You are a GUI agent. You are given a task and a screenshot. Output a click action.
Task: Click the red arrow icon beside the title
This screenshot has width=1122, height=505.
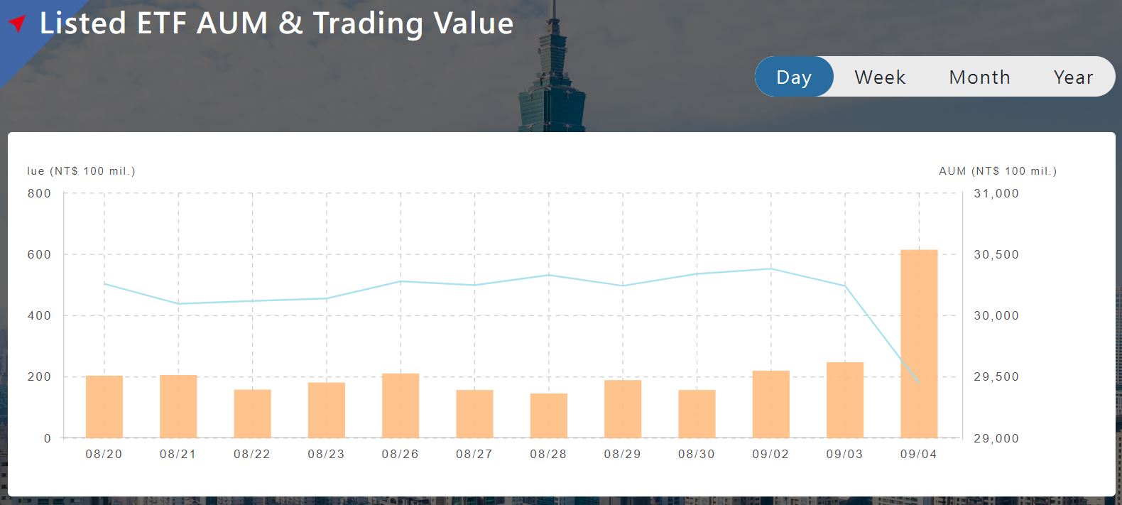pyautogui.click(x=18, y=23)
